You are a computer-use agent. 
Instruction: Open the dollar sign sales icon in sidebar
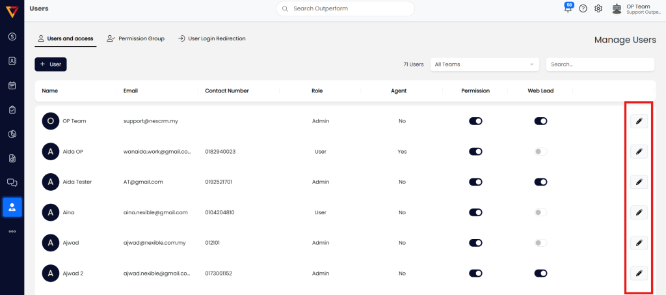(x=12, y=36)
